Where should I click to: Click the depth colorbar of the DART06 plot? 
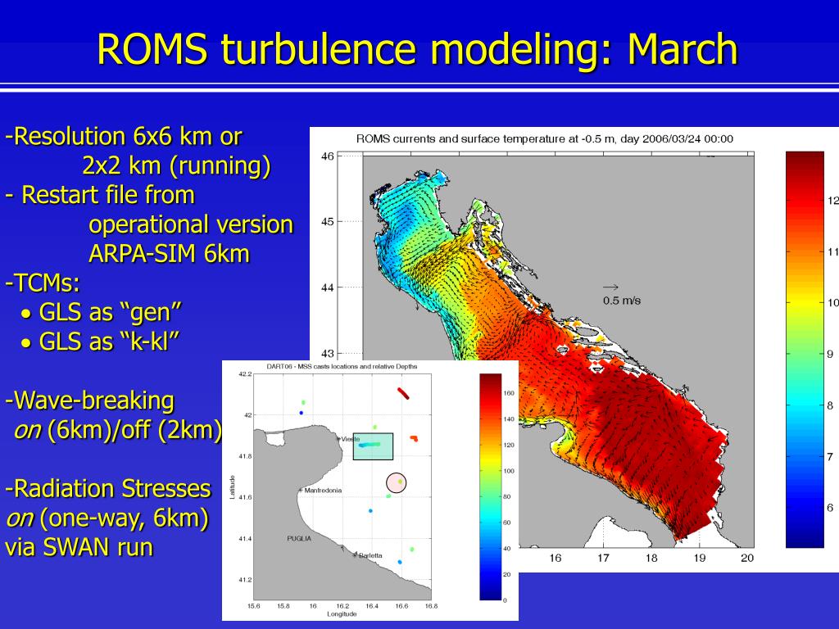click(491, 486)
